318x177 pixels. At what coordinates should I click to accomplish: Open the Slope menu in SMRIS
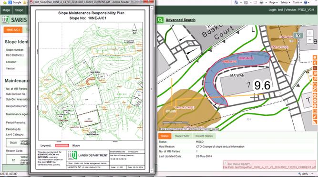(x=19, y=10)
